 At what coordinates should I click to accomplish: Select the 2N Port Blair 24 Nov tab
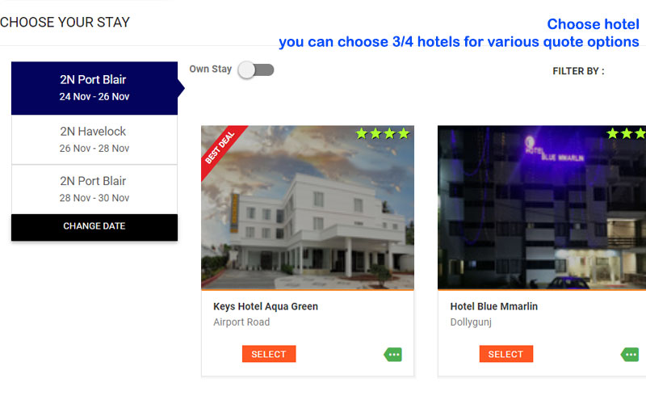pos(94,88)
